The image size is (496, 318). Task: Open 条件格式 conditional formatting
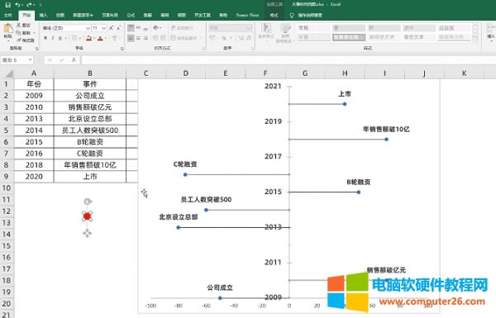pyautogui.click(x=266, y=32)
